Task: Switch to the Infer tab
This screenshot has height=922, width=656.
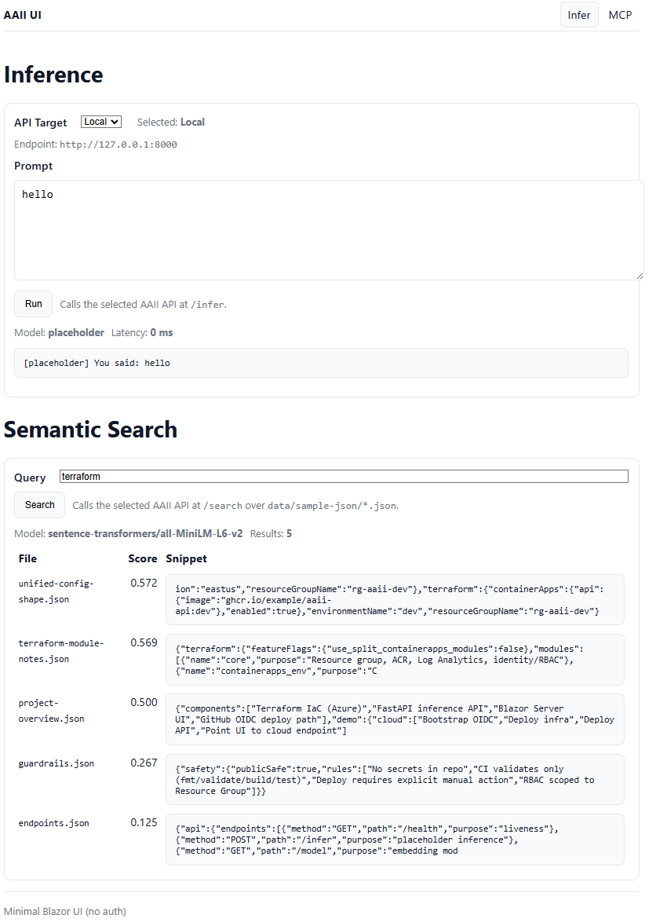Action: [x=578, y=15]
